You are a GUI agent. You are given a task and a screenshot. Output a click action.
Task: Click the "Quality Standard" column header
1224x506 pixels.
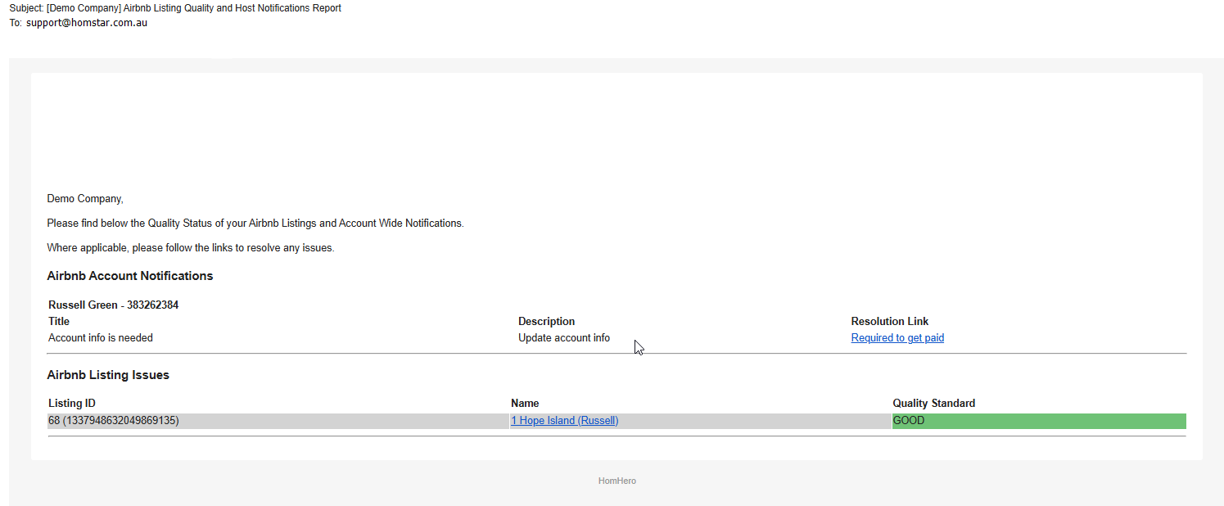pos(933,404)
